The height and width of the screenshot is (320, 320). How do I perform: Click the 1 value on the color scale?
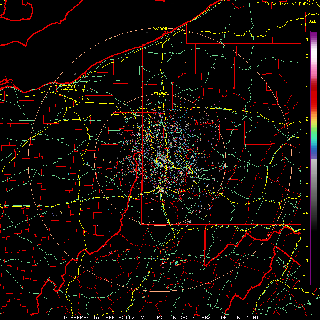307,135
